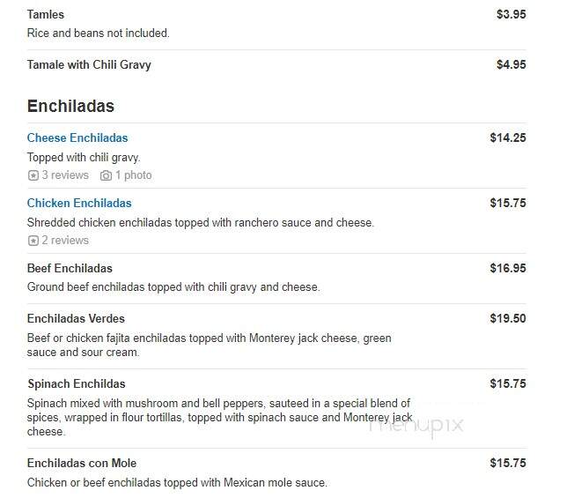Click the Enchiladas section heading
The height and width of the screenshot is (498, 574).
click(x=70, y=106)
